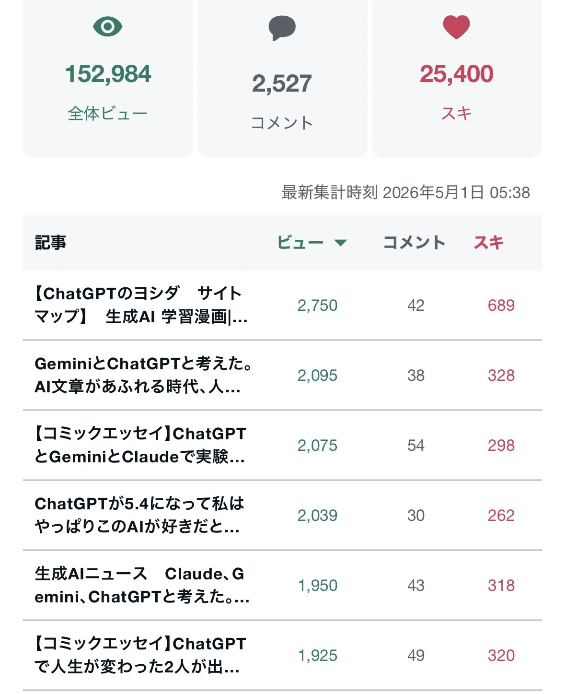Sort by スキ column header
565x694 pixels.
[x=489, y=243]
